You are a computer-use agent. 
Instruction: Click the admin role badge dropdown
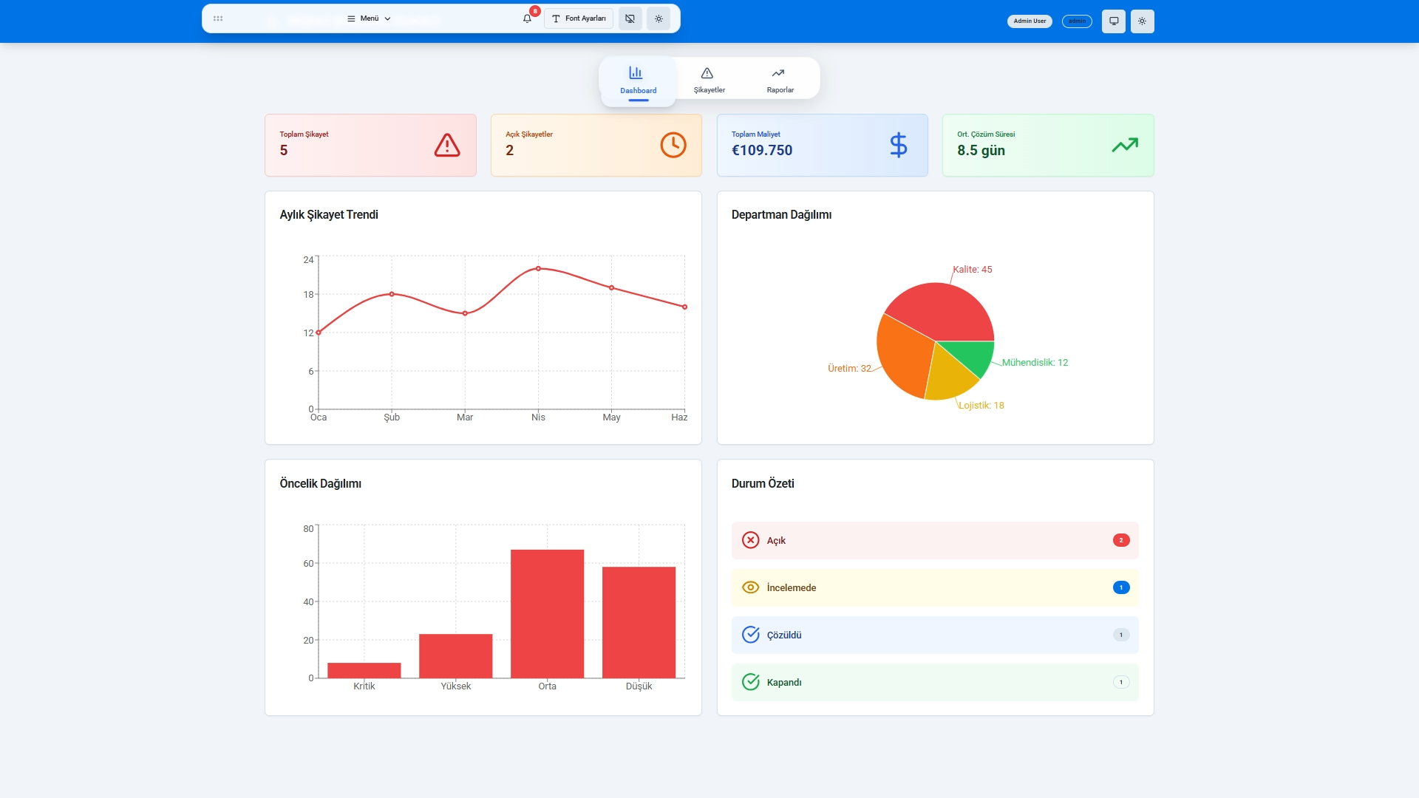(1077, 21)
